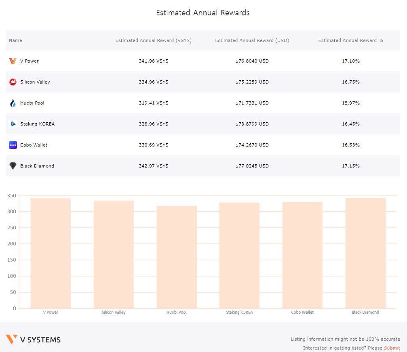The image size is (407, 352).
Task: Click the Estimated Annual Rewards page title
Action: point(203,13)
